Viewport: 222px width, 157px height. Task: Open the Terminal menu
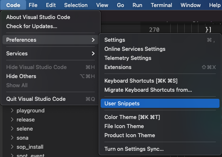(x=162, y=5)
